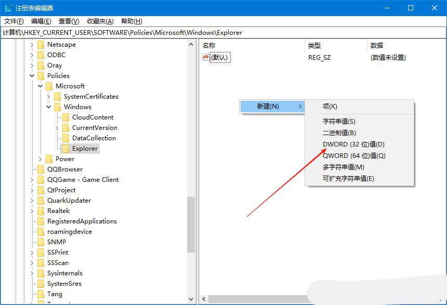Click the DataCollection folder icon
Image resolution: width=447 pixels, height=305 pixels.
click(x=66, y=138)
